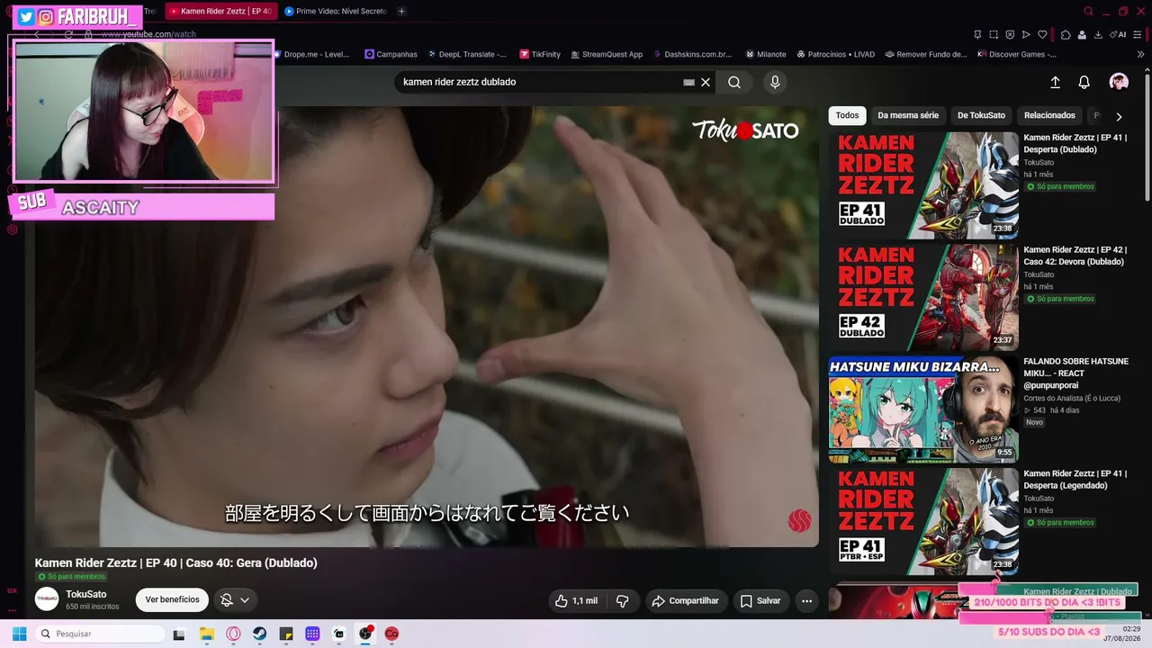Open YouTube notifications bell

1084,82
